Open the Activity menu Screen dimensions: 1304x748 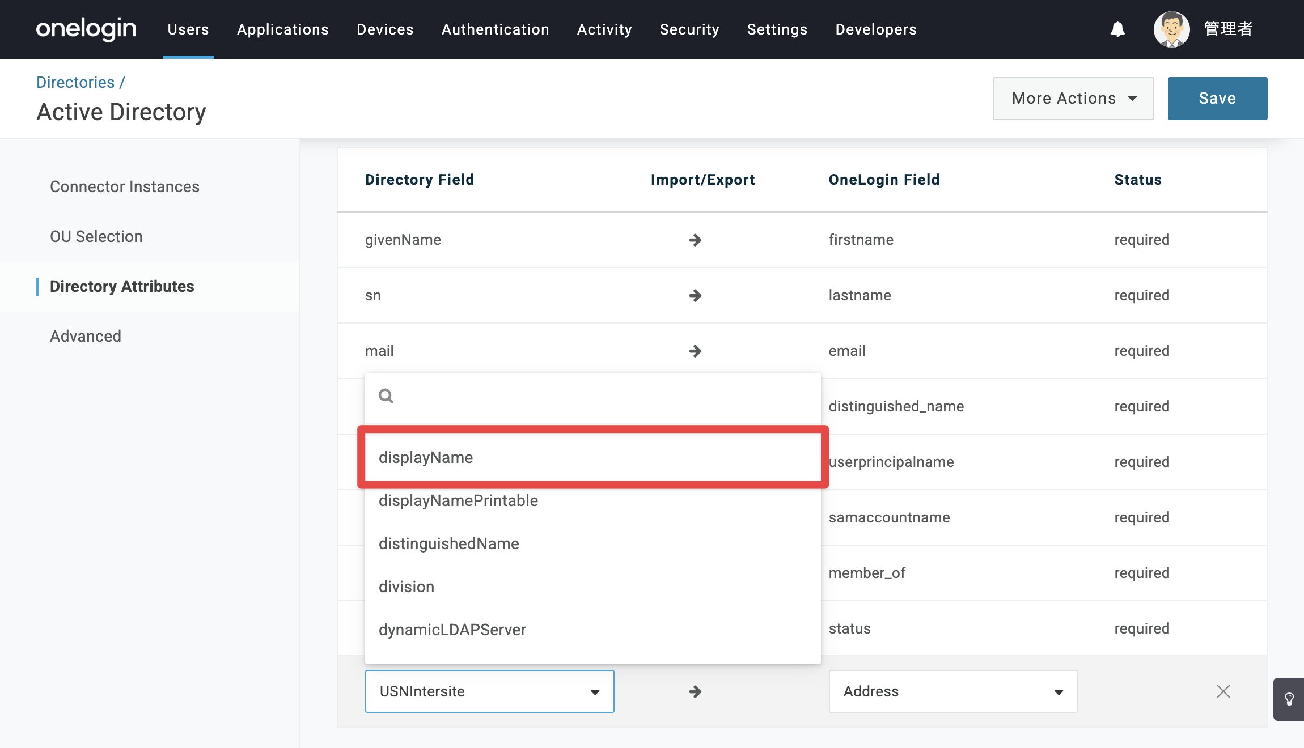(604, 29)
